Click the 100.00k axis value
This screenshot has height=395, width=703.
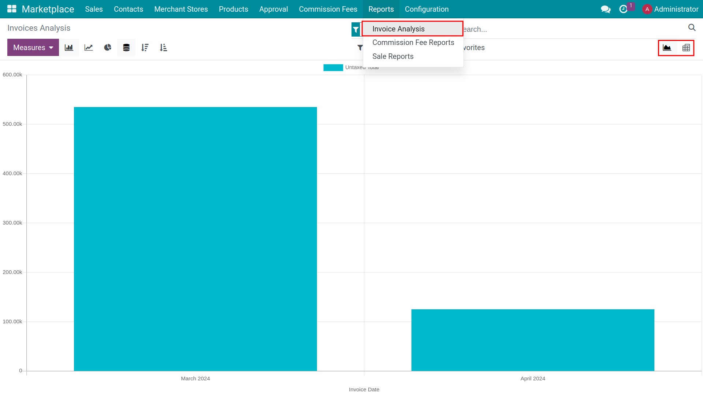(12, 321)
